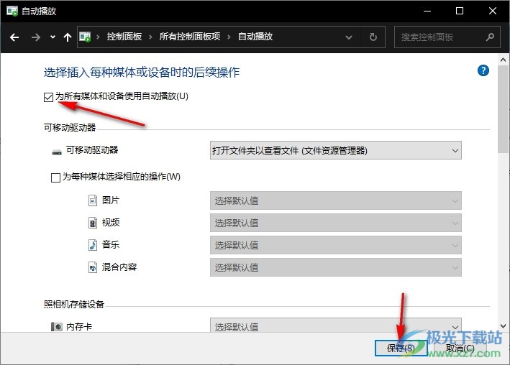Image resolution: width=510 pixels, height=365 pixels.
Task: Click the 保存(S) button
Action: (401, 348)
